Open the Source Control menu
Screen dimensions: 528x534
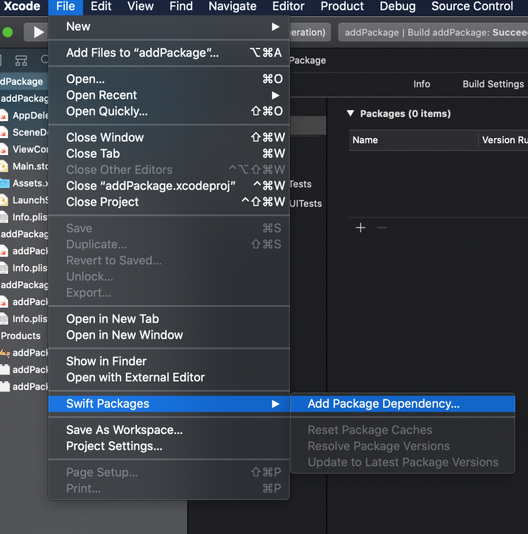point(472,6)
